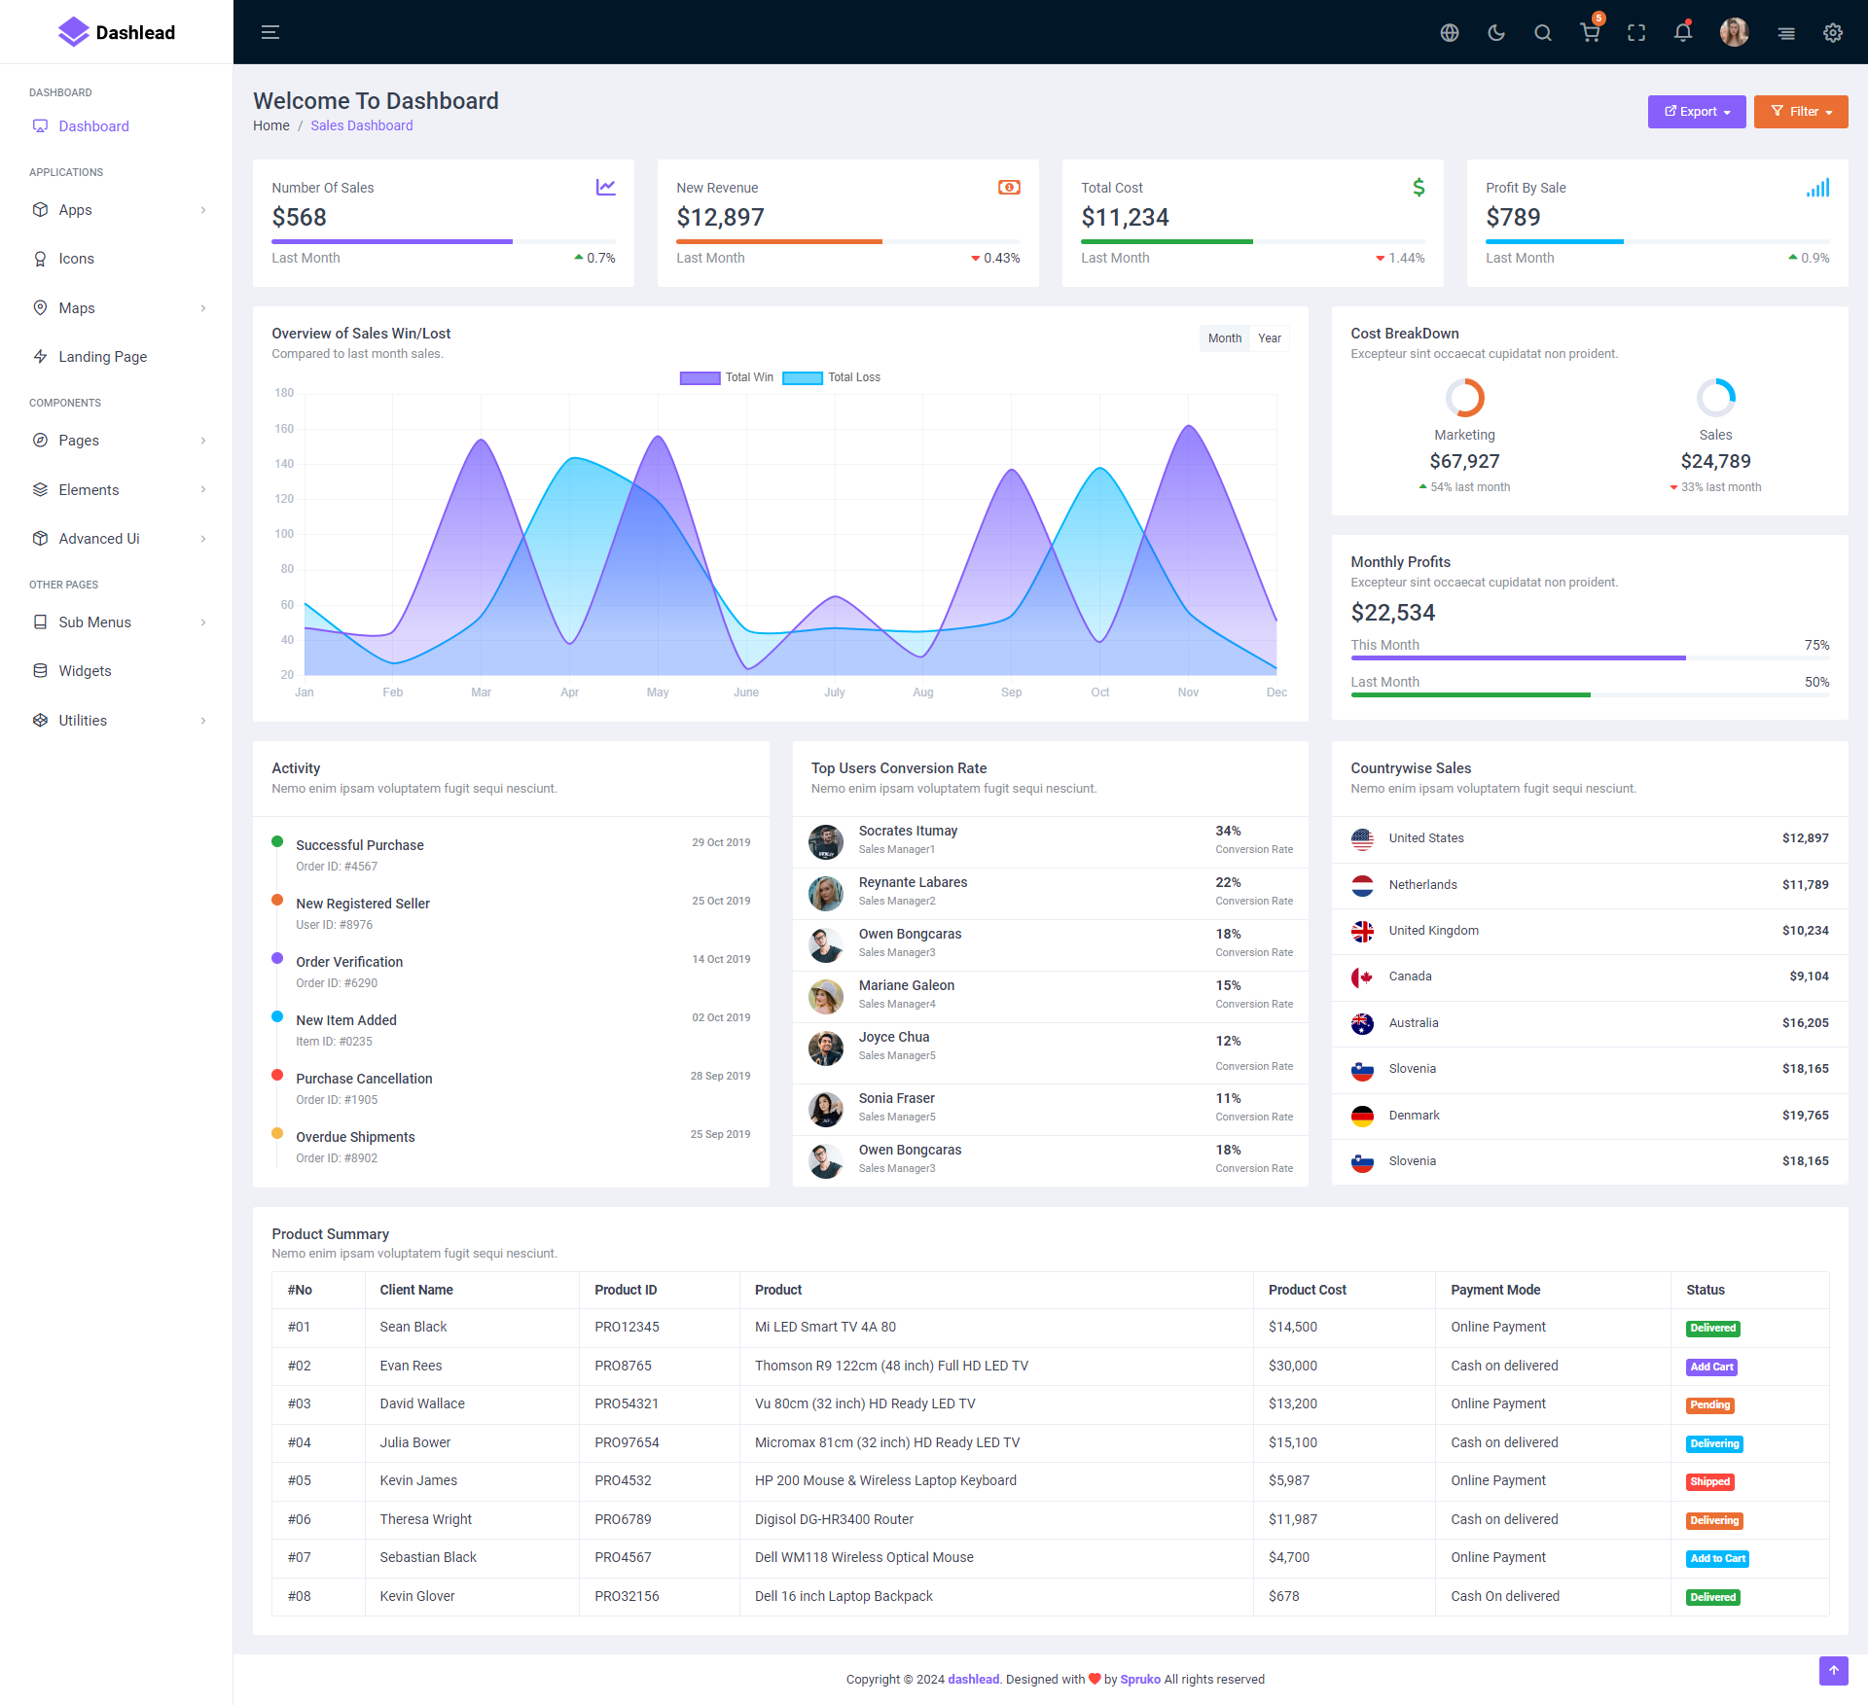
Task: Hide Total Loss series via legend
Action: pyautogui.click(x=803, y=378)
